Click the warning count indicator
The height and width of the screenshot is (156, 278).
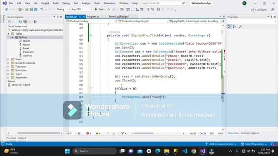click(x=98, y=133)
